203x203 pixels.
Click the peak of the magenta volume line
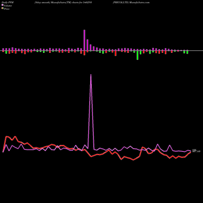click(91, 75)
